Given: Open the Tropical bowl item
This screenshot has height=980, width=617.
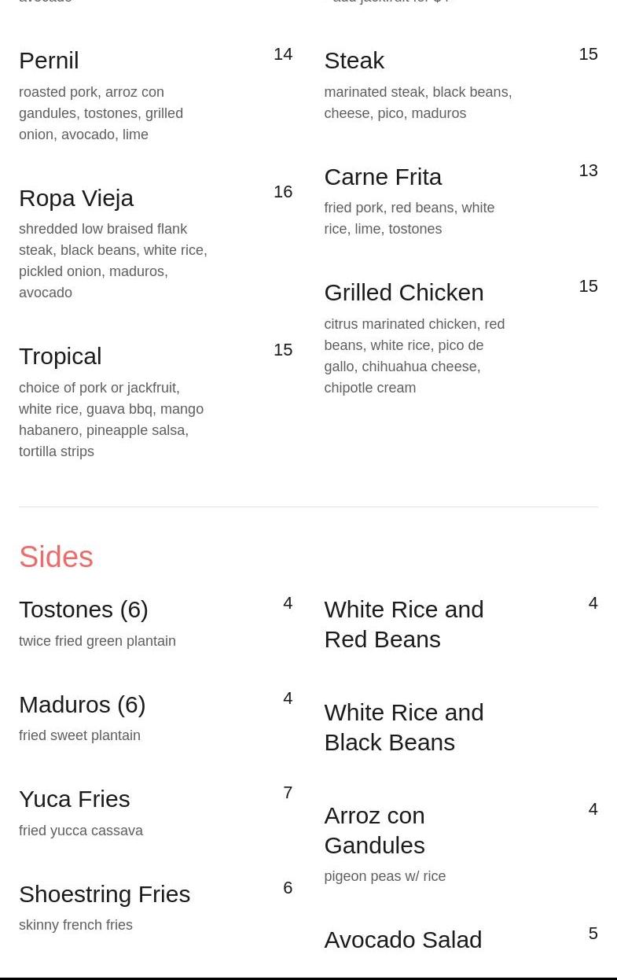Looking at the screenshot, I should (x=61, y=356).
